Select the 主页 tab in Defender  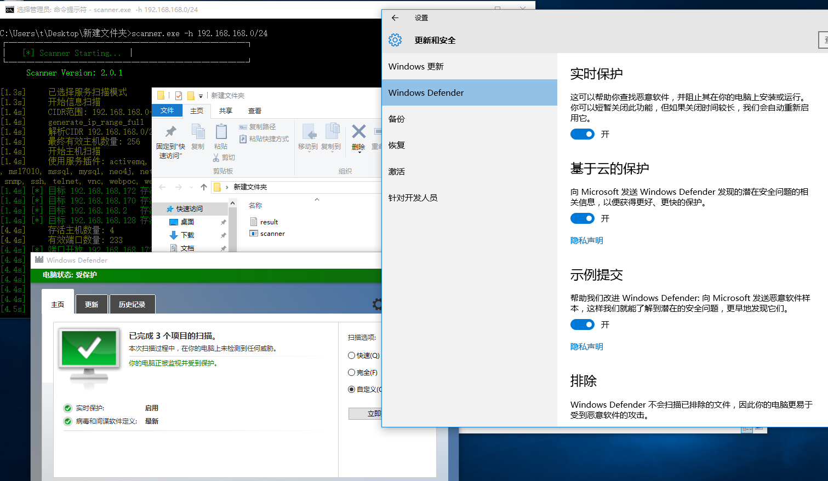(58, 302)
